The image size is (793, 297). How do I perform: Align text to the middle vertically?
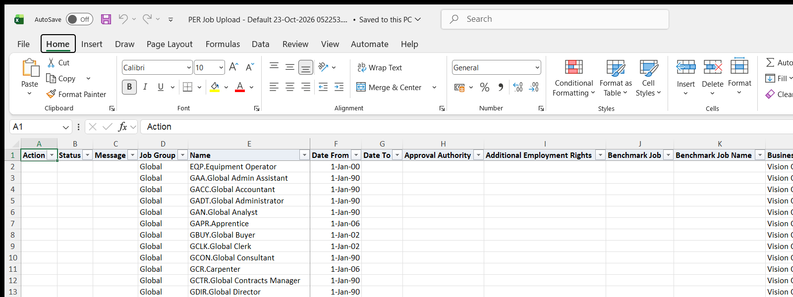[290, 67]
